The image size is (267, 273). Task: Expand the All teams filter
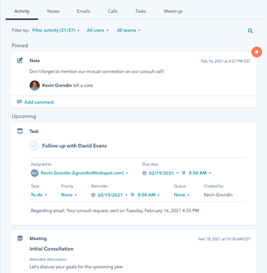click(128, 30)
